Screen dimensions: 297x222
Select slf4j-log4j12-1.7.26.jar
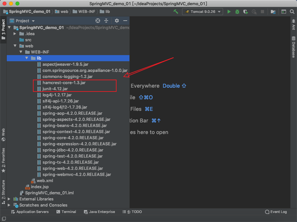pyautogui.click(x=62, y=107)
